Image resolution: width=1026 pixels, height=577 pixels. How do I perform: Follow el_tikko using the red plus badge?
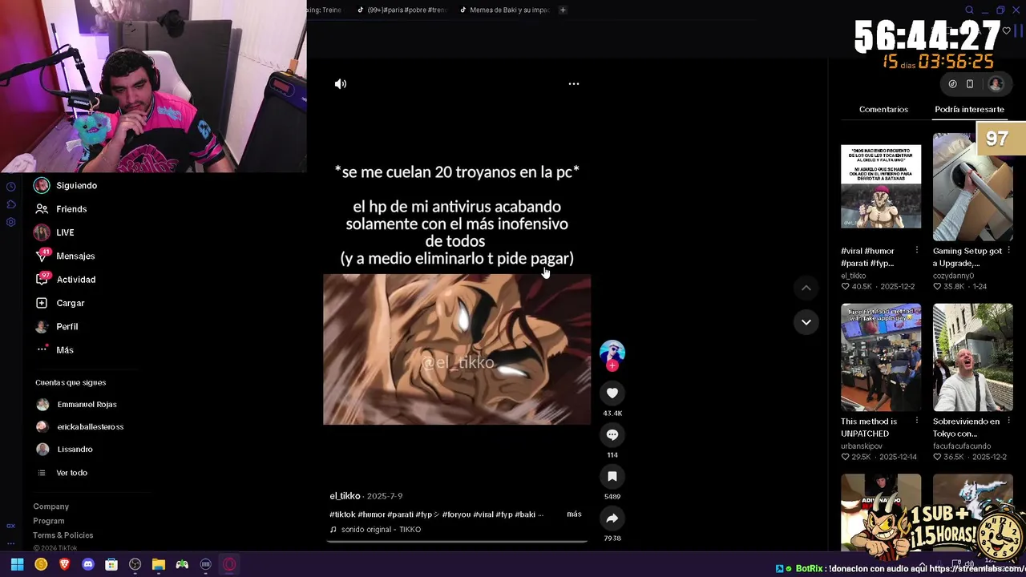(x=612, y=365)
